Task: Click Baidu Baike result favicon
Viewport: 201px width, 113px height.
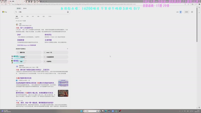Action: [x=17, y=66]
